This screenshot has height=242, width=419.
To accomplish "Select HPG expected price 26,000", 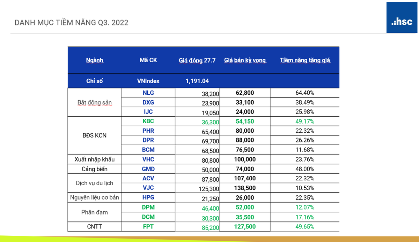I will click(x=244, y=198).
